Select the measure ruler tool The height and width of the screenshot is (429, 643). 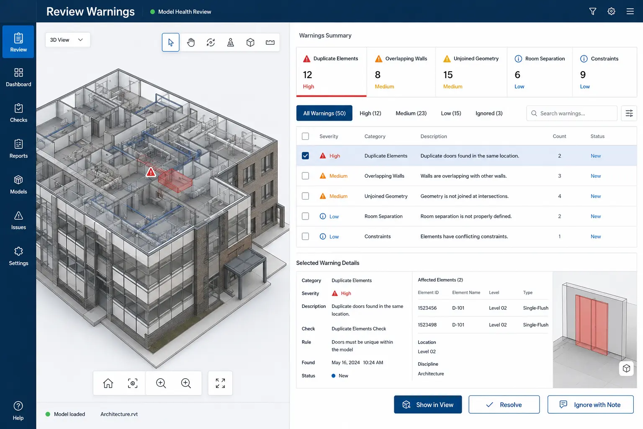click(270, 42)
